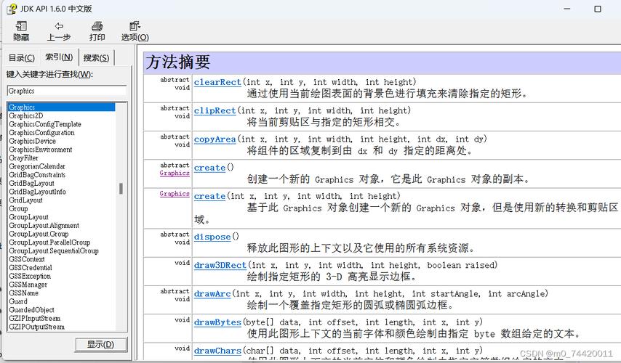The image size is (621, 363).
Task: Open the drawBytes method link
Action: tap(217, 322)
